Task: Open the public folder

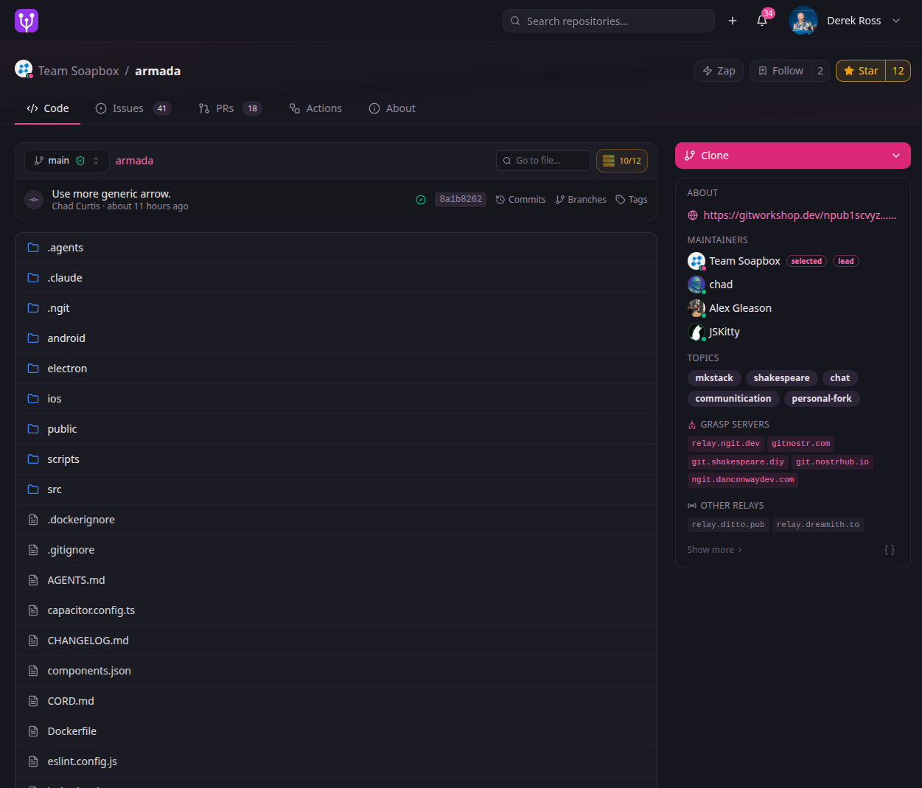Action: coord(336,429)
